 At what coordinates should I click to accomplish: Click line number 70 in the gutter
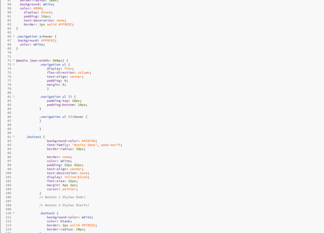(x=9, y=53)
